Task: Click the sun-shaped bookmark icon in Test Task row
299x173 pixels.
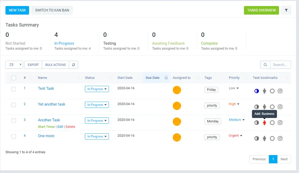Action: pyautogui.click(x=272, y=91)
